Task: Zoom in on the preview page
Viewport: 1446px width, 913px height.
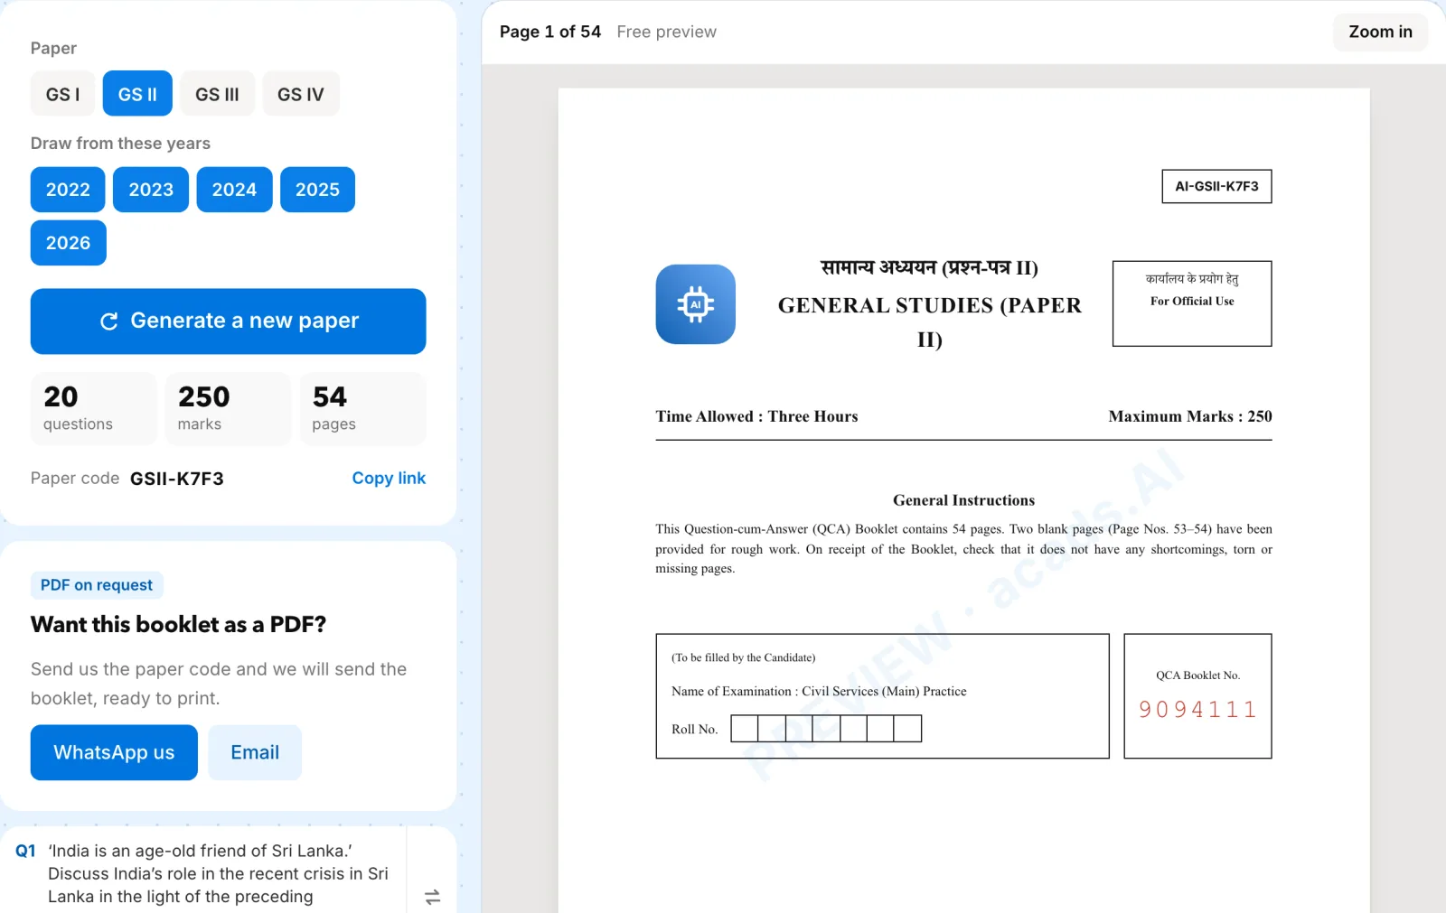Action: pyautogui.click(x=1380, y=32)
